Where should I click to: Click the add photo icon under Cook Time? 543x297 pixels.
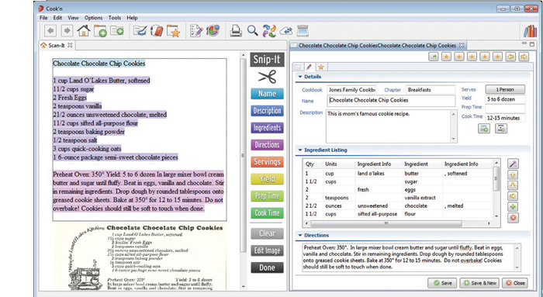click(x=484, y=129)
